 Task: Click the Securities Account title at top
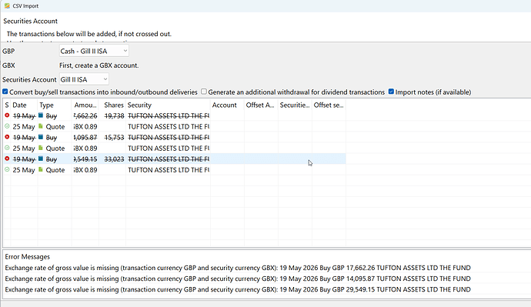[31, 21]
